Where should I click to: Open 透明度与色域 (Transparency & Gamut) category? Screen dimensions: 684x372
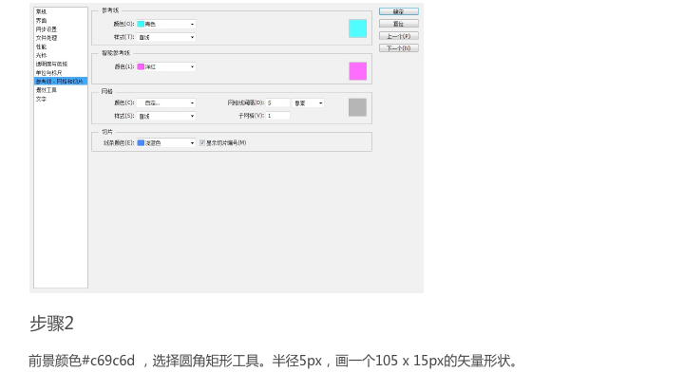click(x=51, y=64)
